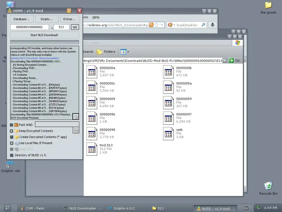Click the RSS feed icon in address bar
Image resolution: width=282 pixels, height=212 pixels.
click(151, 25)
